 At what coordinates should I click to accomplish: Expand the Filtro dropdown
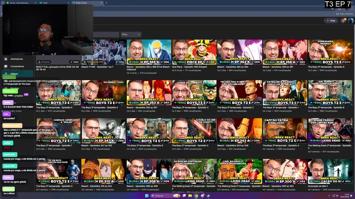coord(131,35)
